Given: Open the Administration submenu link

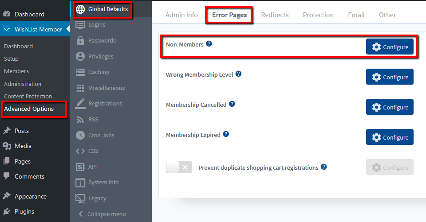Looking at the screenshot, I should pyautogui.click(x=23, y=84).
